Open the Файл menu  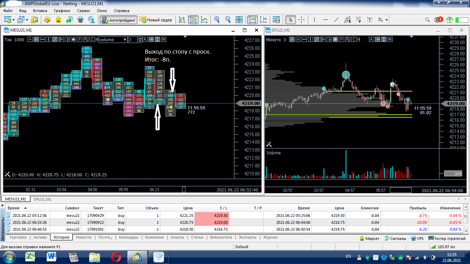(x=8, y=11)
